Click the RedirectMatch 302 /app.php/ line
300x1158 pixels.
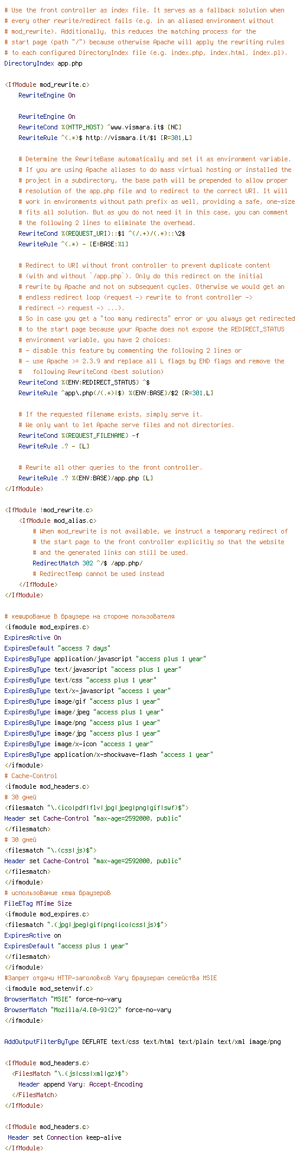click(x=87, y=563)
